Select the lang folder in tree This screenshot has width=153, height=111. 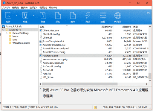(x=15, y=39)
